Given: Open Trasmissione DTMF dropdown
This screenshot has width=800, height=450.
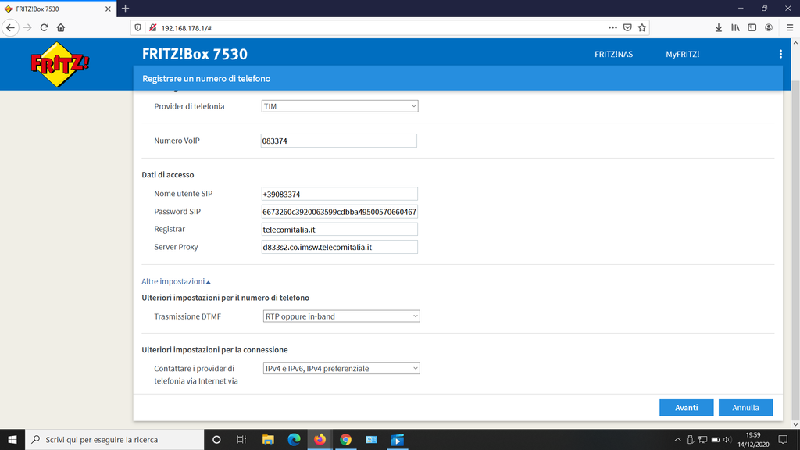Looking at the screenshot, I should click(x=341, y=316).
